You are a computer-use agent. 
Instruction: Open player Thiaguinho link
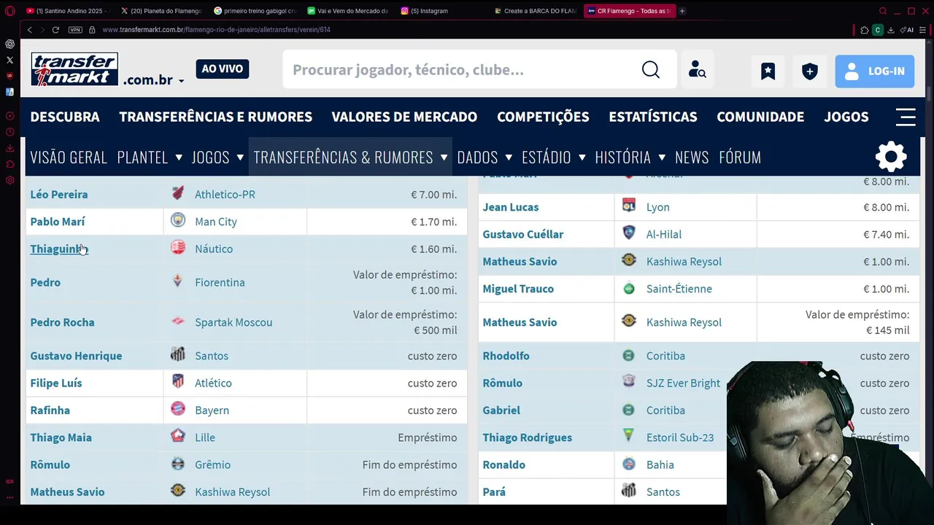[x=58, y=249]
